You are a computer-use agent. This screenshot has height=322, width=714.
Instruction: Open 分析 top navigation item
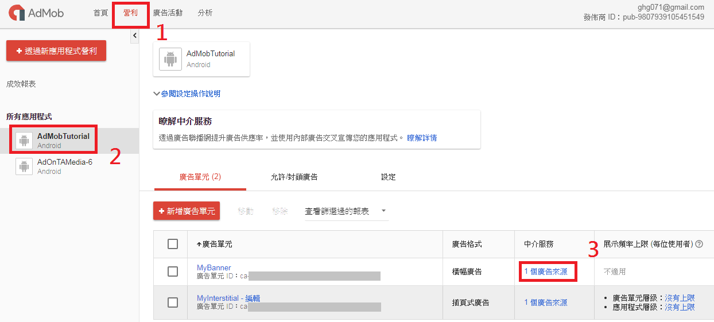point(205,13)
